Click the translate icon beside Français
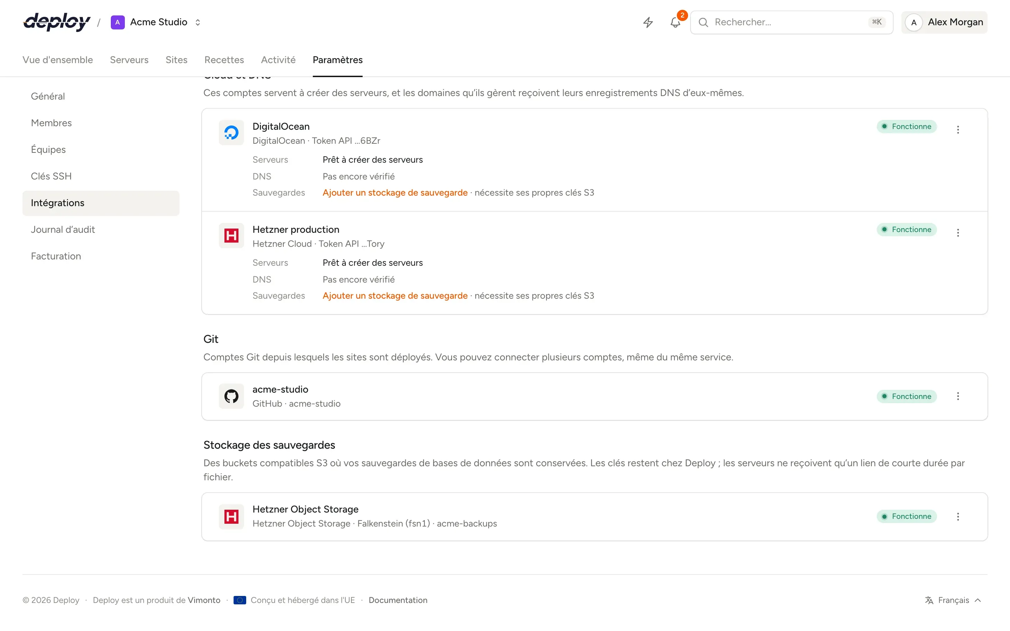This screenshot has height=631, width=1010. click(929, 600)
